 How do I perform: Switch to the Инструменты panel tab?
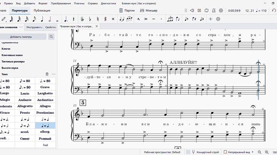coord(34,27)
